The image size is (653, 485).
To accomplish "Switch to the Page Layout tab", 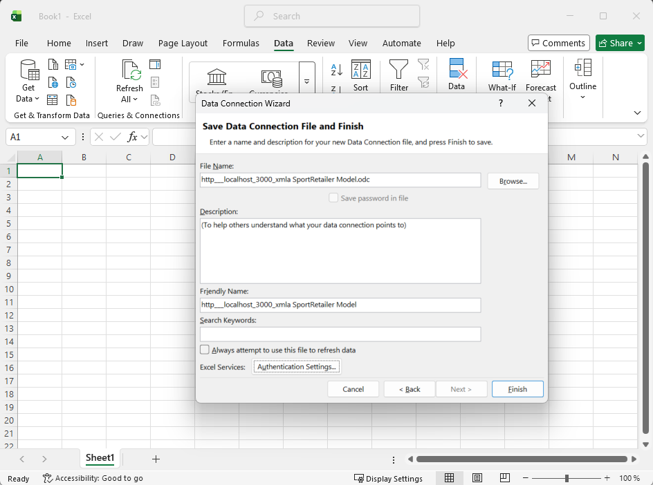I will pos(183,44).
